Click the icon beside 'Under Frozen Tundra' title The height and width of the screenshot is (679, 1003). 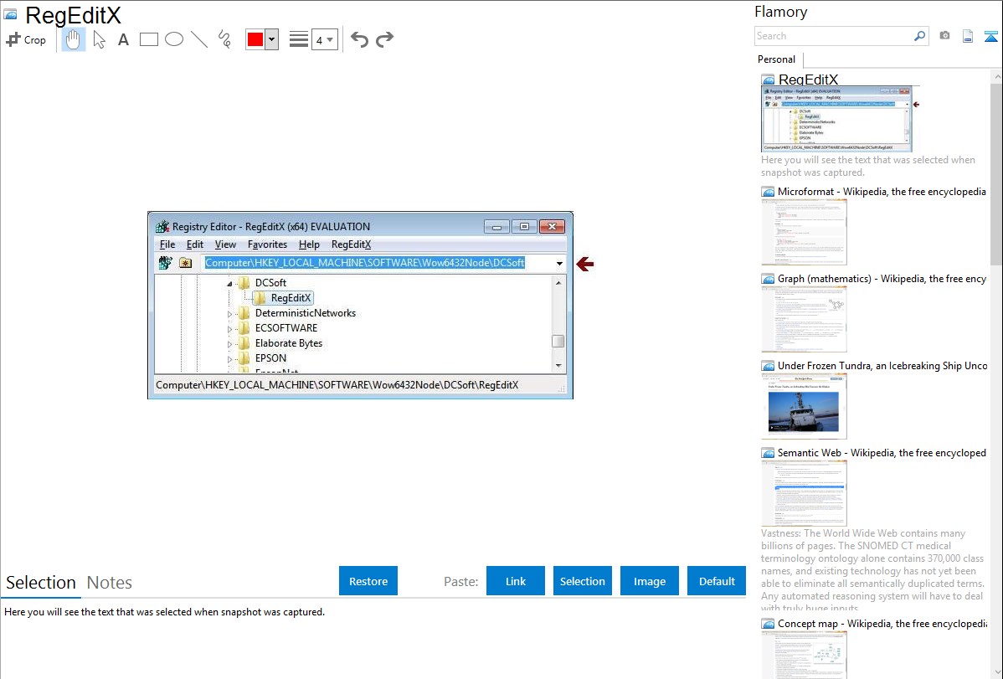[769, 366]
